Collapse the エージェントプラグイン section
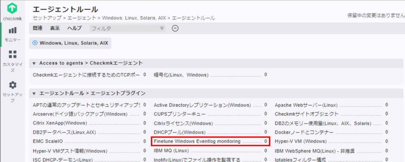This screenshot has height=162, width=405. 34,93
